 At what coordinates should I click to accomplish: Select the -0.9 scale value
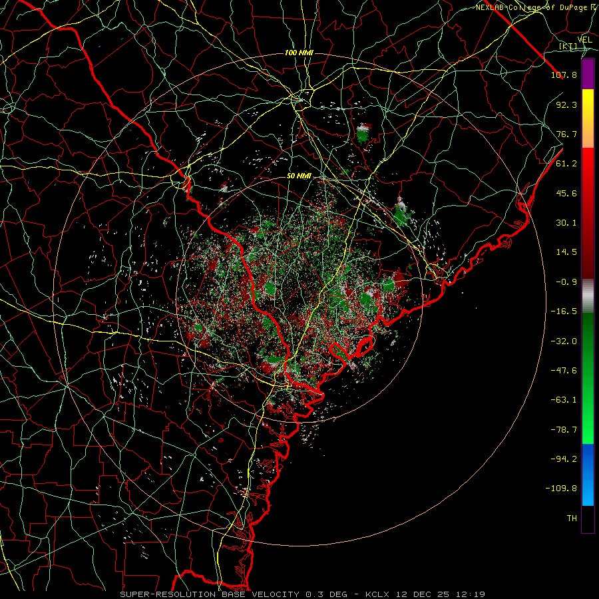click(x=566, y=282)
